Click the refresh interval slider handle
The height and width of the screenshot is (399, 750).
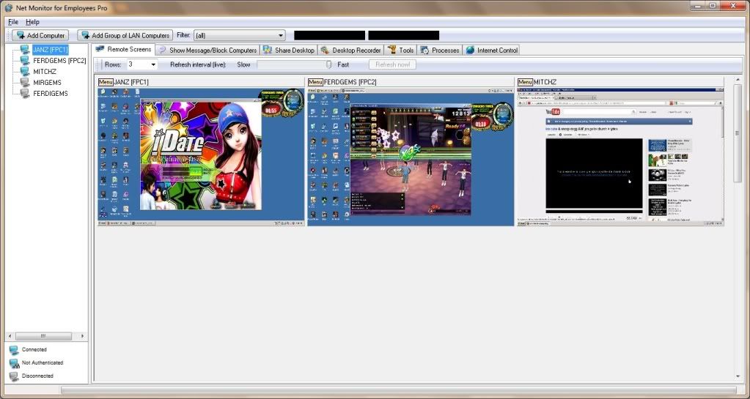pos(329,64)
